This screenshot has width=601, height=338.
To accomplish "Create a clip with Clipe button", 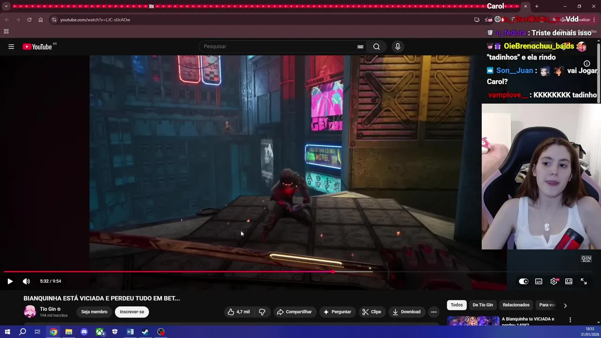I will coord(371,312).
